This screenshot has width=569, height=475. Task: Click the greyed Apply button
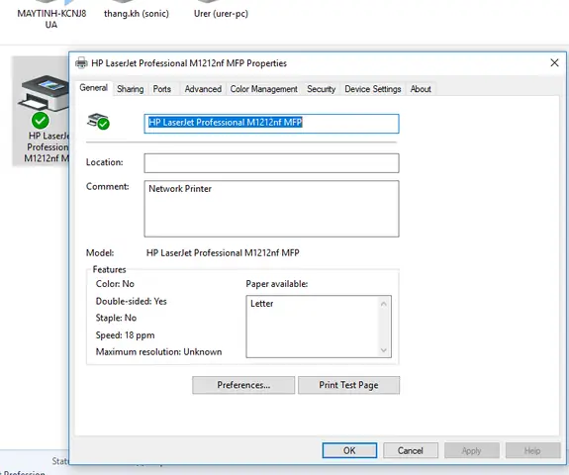click(x=471, y=450)
